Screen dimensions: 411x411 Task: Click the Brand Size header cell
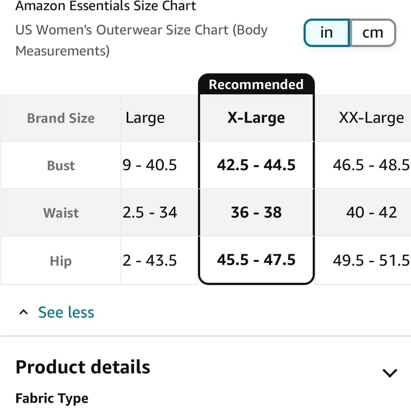60,118
